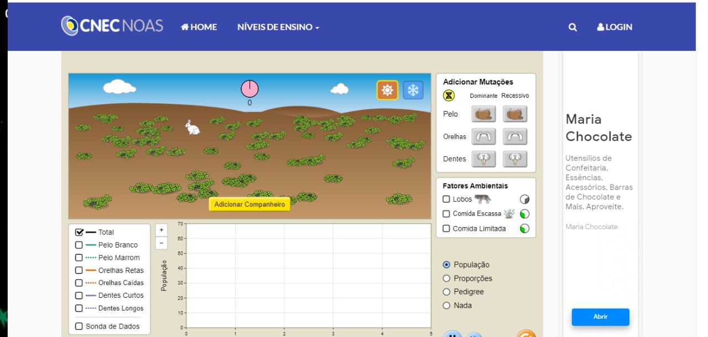Check the Pelo Branco checkbox

click(x=79, y=245)
